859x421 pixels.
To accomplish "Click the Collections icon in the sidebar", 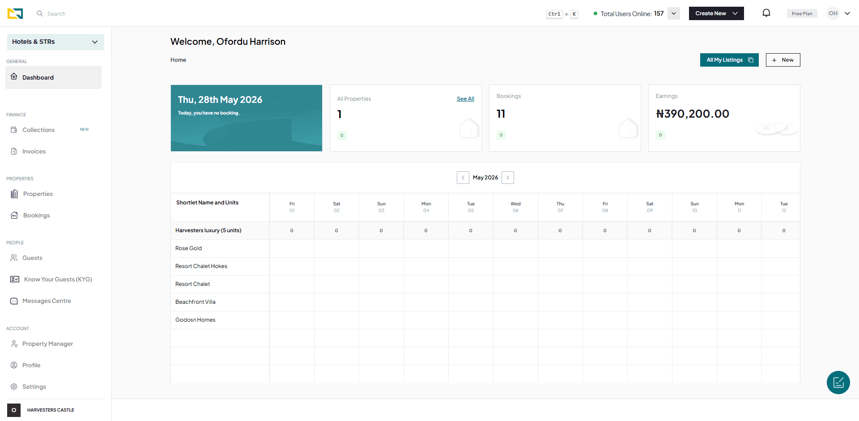I will 14,130.
